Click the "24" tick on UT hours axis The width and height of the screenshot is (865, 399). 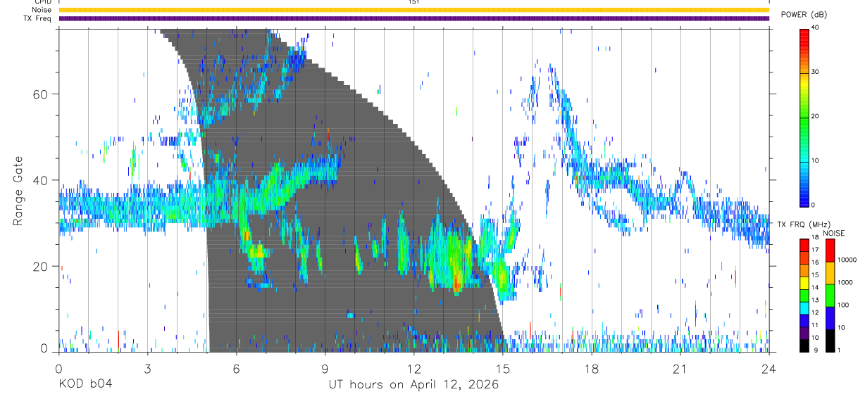769,369
